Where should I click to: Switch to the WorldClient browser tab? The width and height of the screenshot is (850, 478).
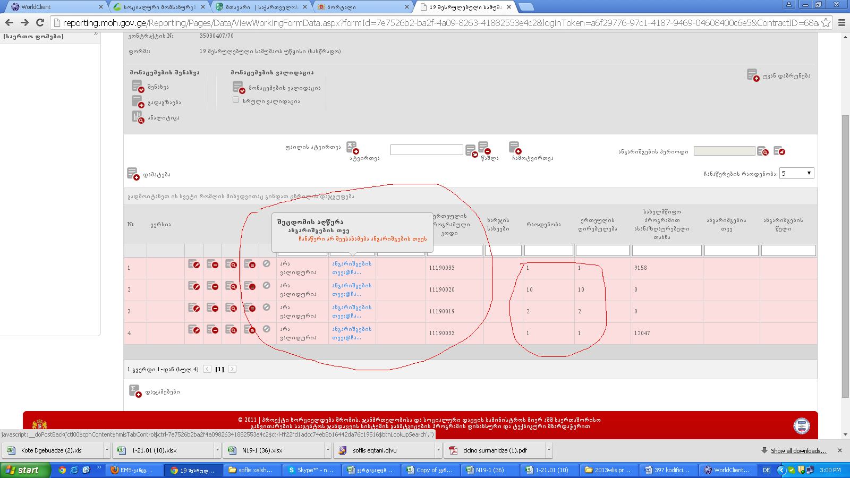tap(53, 7)
